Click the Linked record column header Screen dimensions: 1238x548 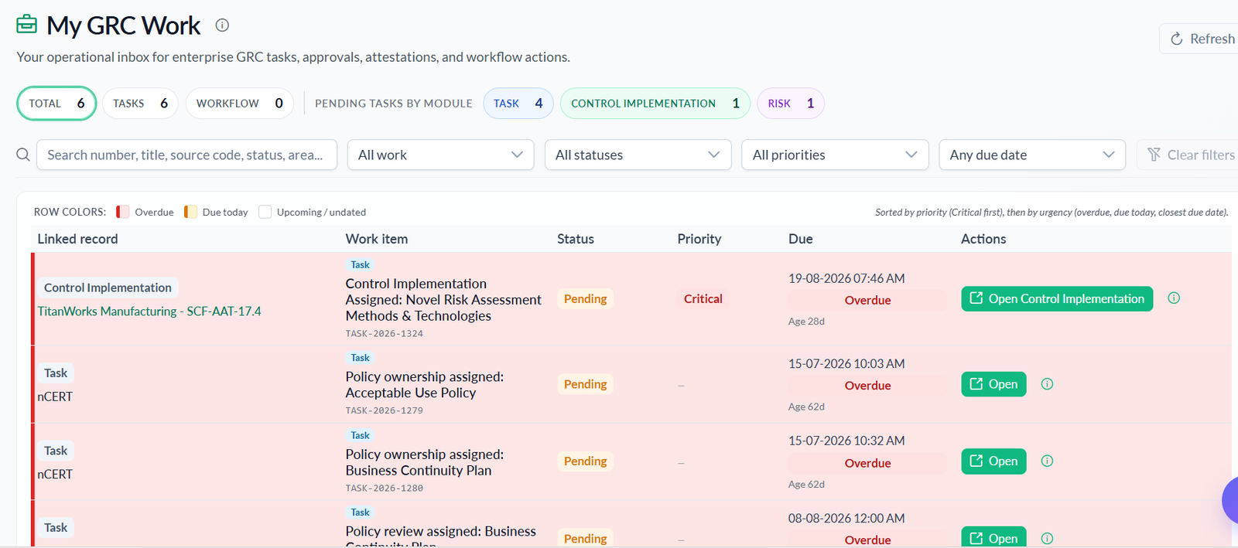click(x=77, y=239)
